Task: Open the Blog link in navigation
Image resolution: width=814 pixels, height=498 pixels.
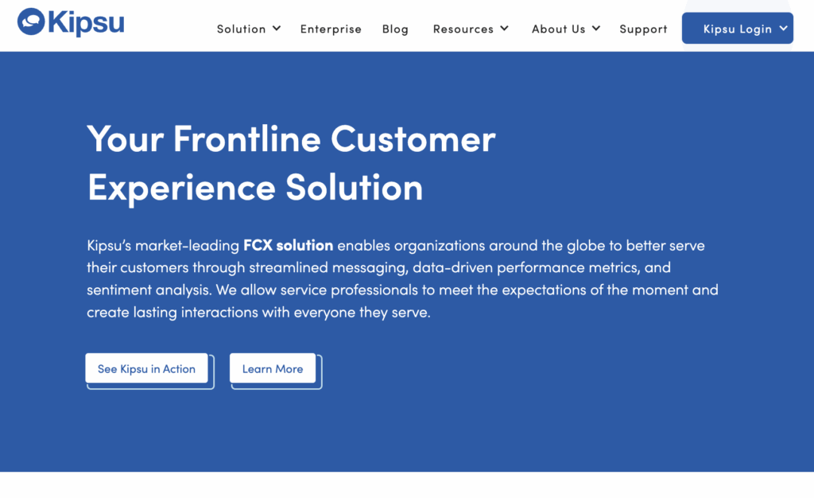Action: point(395,29)
